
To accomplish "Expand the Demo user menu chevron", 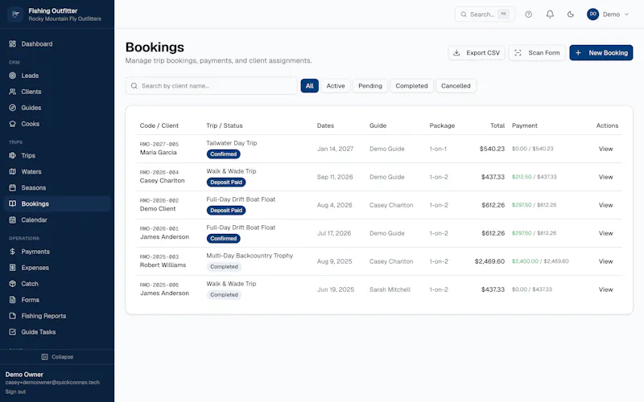I will [x=627, y=14].
